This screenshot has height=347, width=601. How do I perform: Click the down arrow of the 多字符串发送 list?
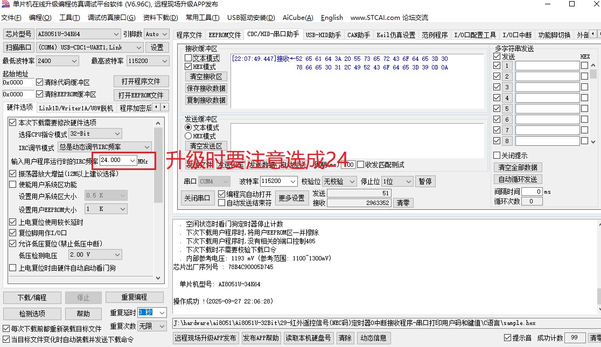[x=593, y=141]
